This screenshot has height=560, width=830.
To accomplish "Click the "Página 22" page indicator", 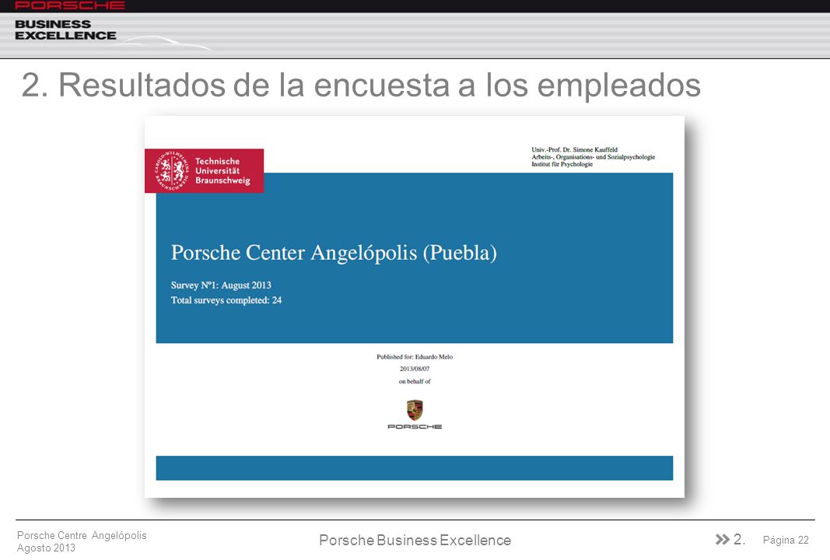I will 786,540.
